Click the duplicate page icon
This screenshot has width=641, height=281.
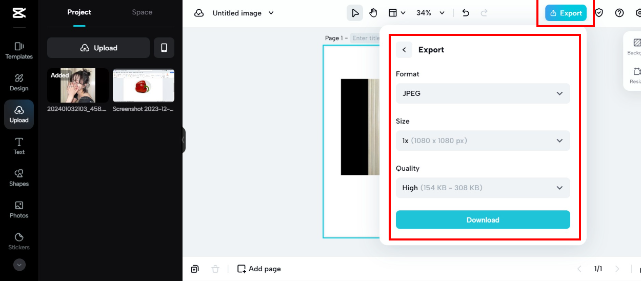[195, 269]
